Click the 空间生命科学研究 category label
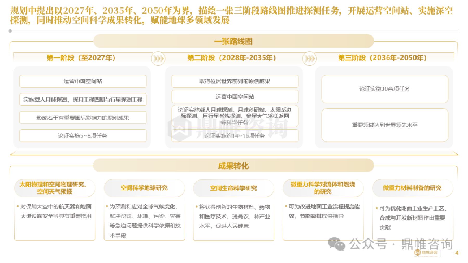This screenshot has height=263, width=468. coord(233,188)
